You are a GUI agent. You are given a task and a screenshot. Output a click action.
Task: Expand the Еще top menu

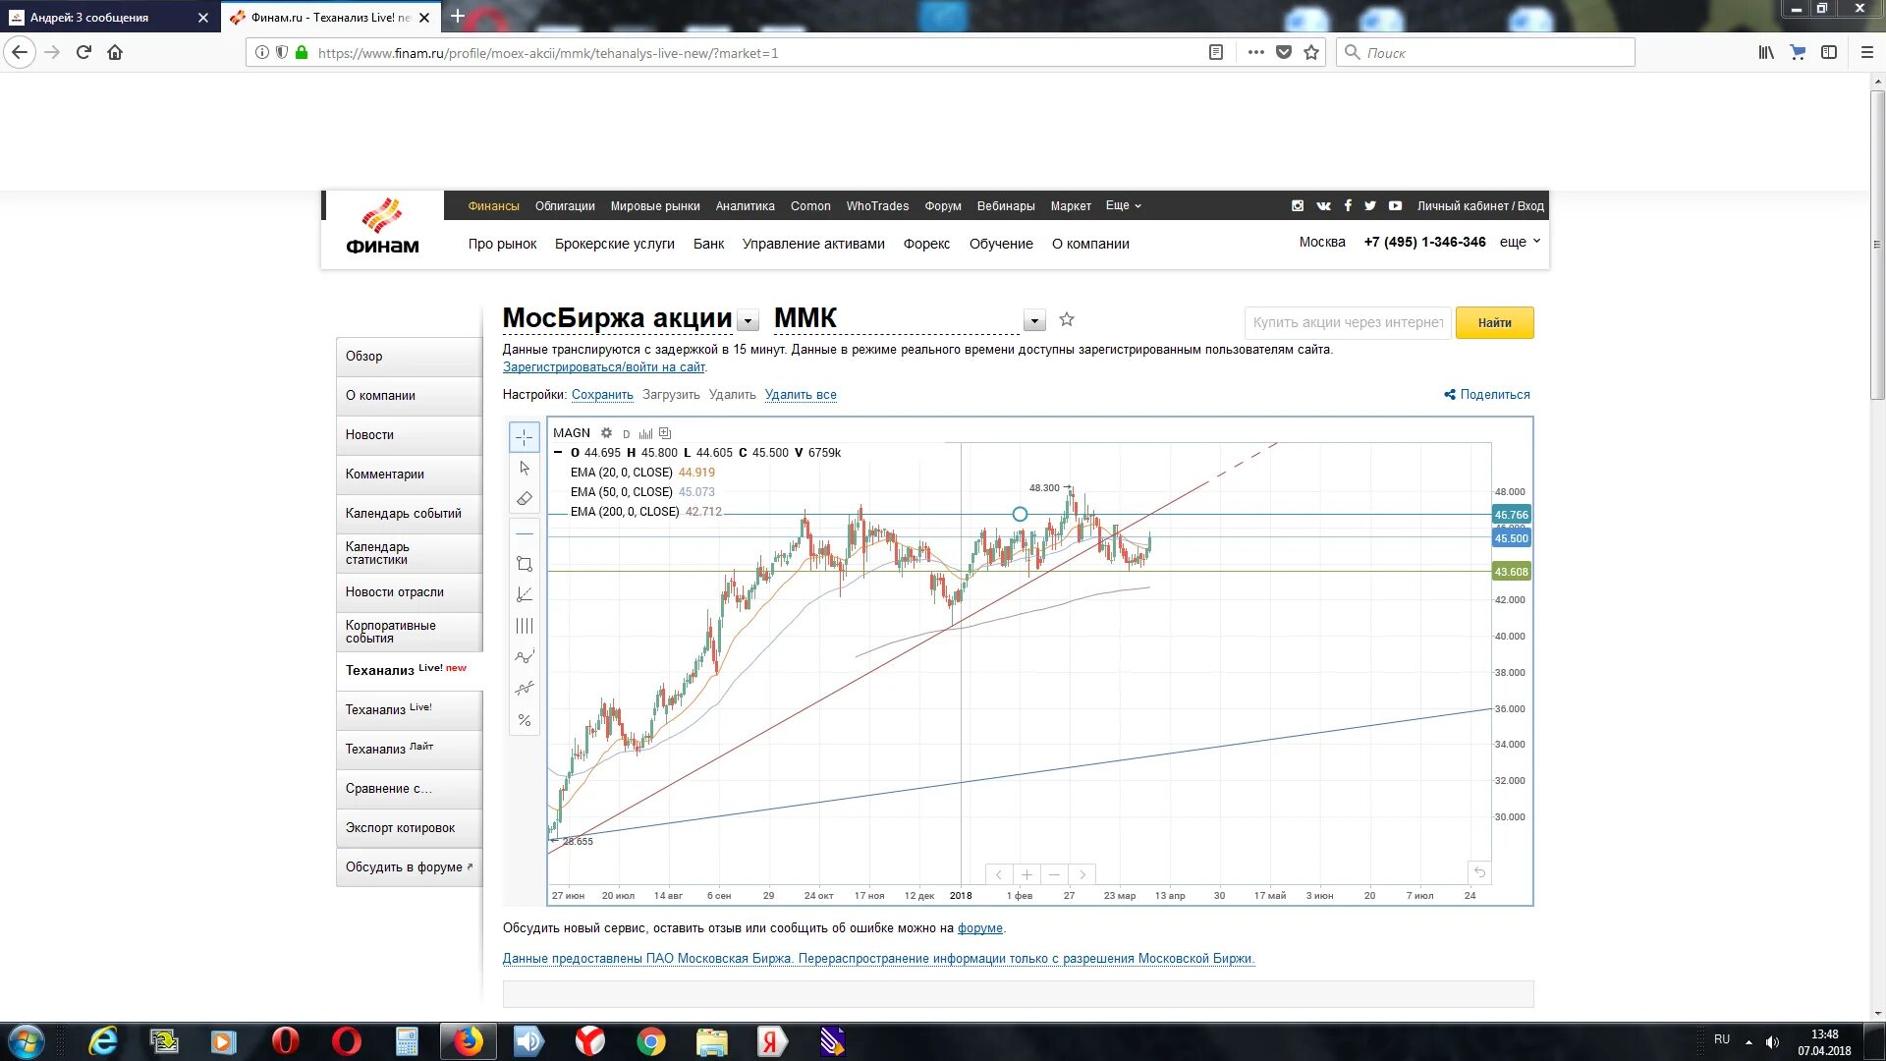pyautogui.click(x=1123, y=206)
